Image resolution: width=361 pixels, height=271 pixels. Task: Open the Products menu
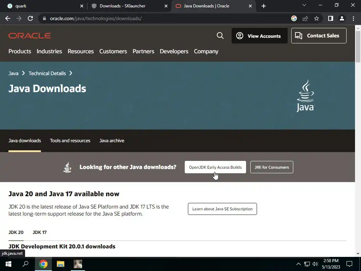pos(20,52)
